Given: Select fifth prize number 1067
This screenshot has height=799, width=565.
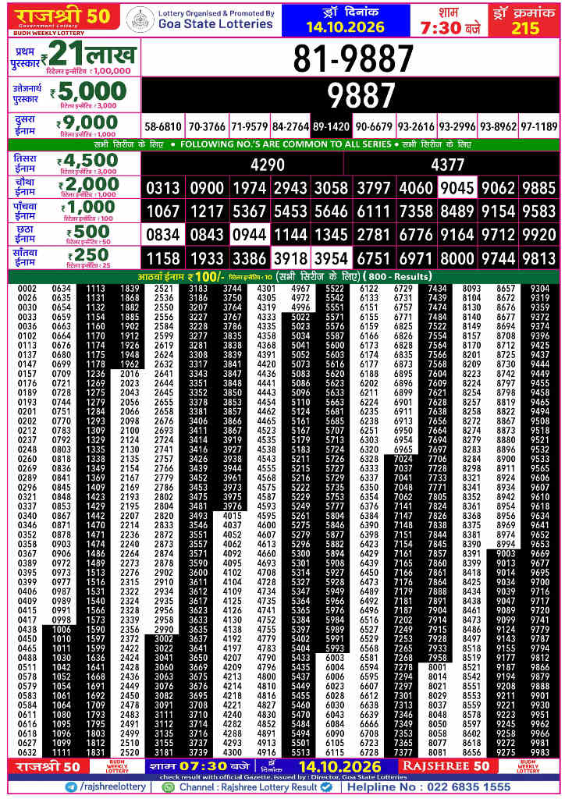Looking at the screenshot, I should point(163,211).
